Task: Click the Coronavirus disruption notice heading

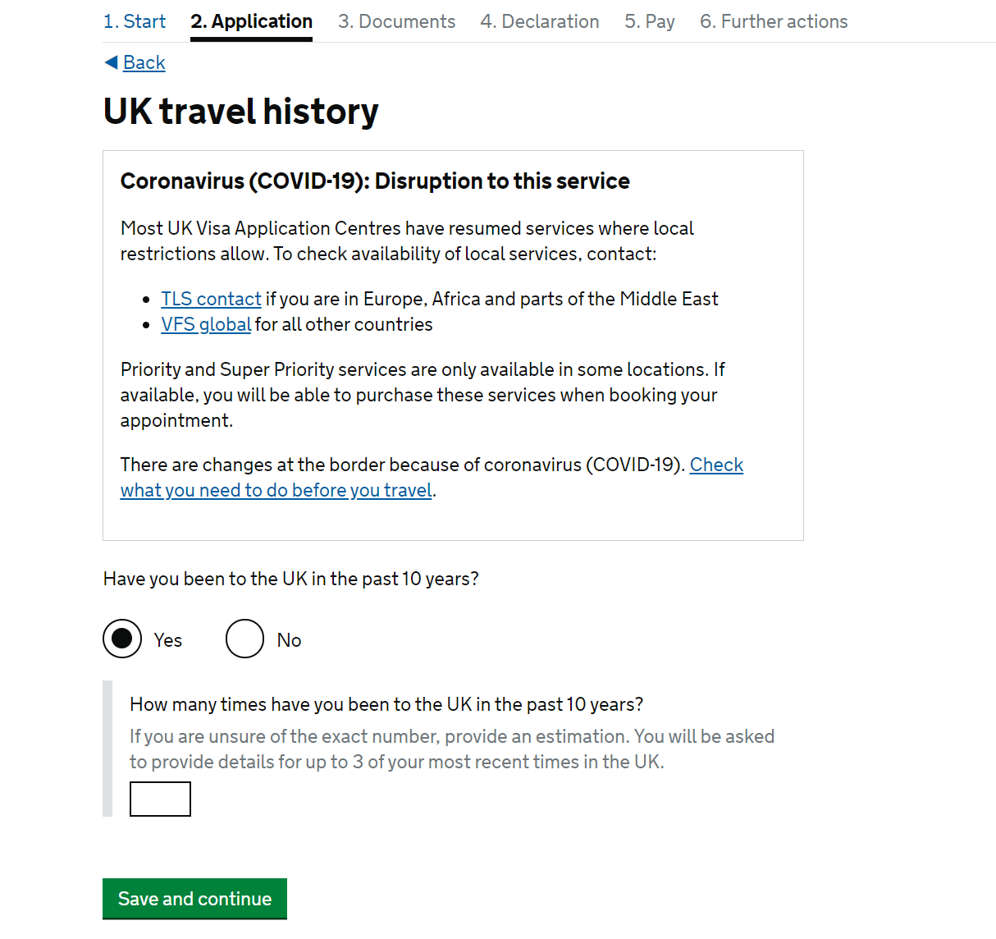Action: tap(375, 181)
